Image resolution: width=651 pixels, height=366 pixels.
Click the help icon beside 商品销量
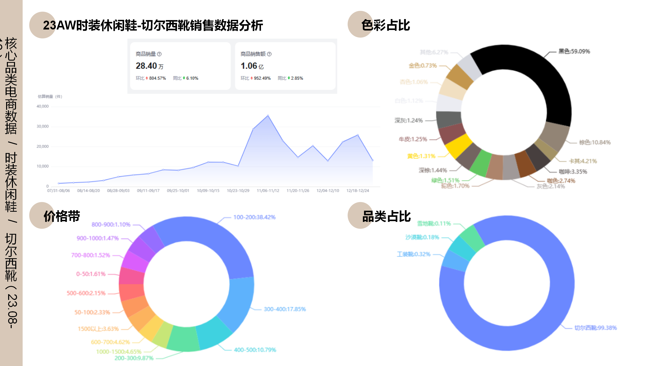[159, 54]
